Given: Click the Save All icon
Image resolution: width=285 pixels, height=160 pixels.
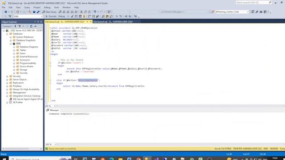Looking at the screenshot, I should pyautogui.click(x=38, y=12).
